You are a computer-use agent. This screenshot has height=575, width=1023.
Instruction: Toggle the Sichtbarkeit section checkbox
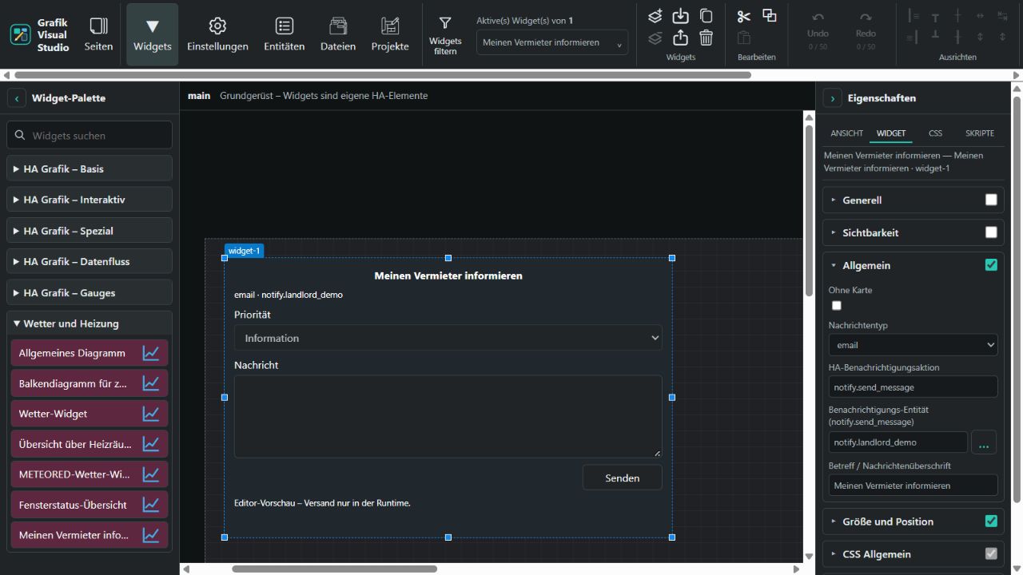[991, 232]
